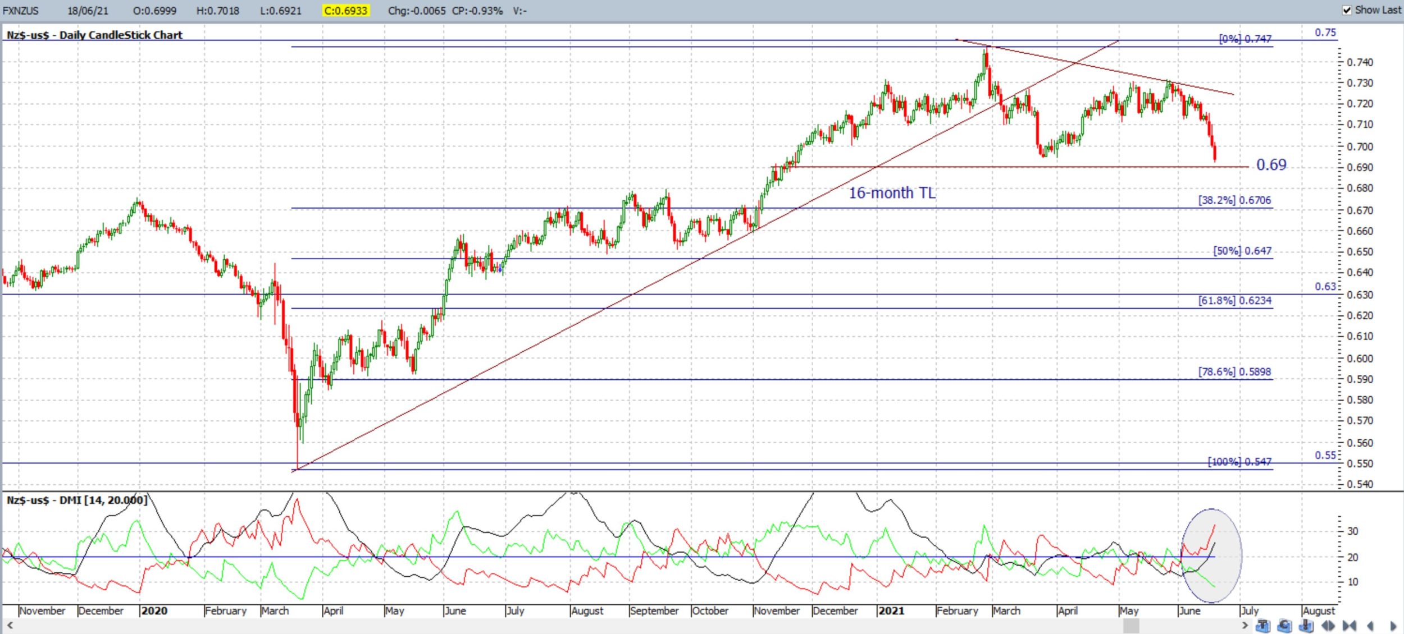Click the shift chart left triangle icon
Screen dimensions: 1404x634
(x=1370, y=626)
